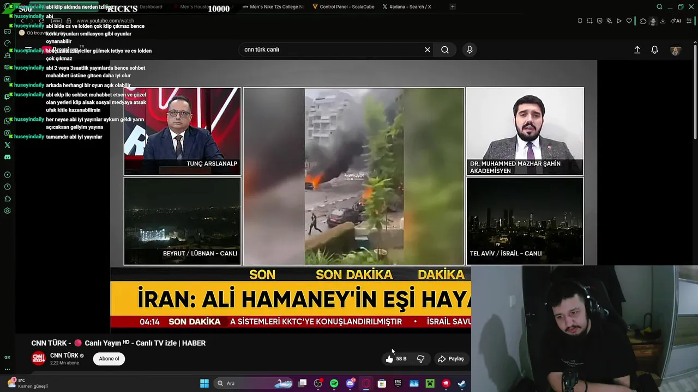Dislike the CNN TÜRK live video

point(420,359)
